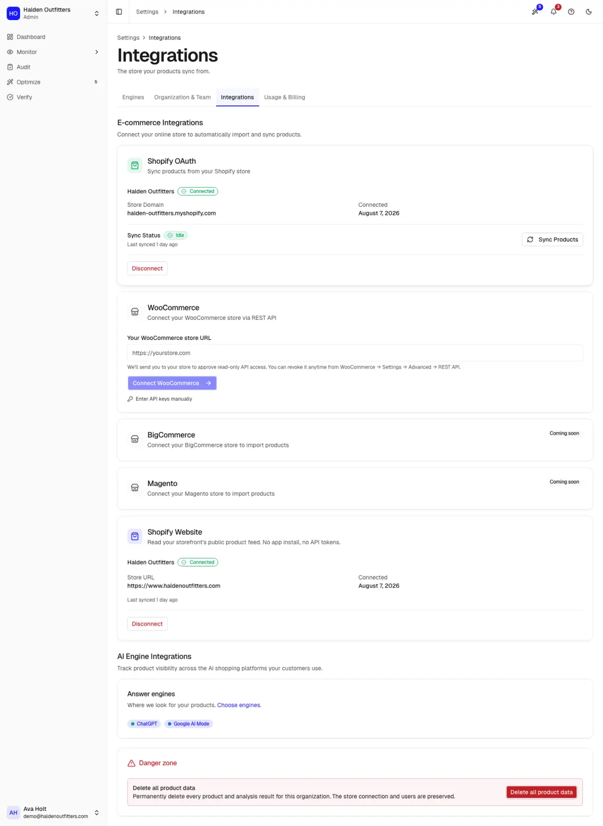Open the help question mark icon
This screenshot has width=603, height=826.
point(571,12)
